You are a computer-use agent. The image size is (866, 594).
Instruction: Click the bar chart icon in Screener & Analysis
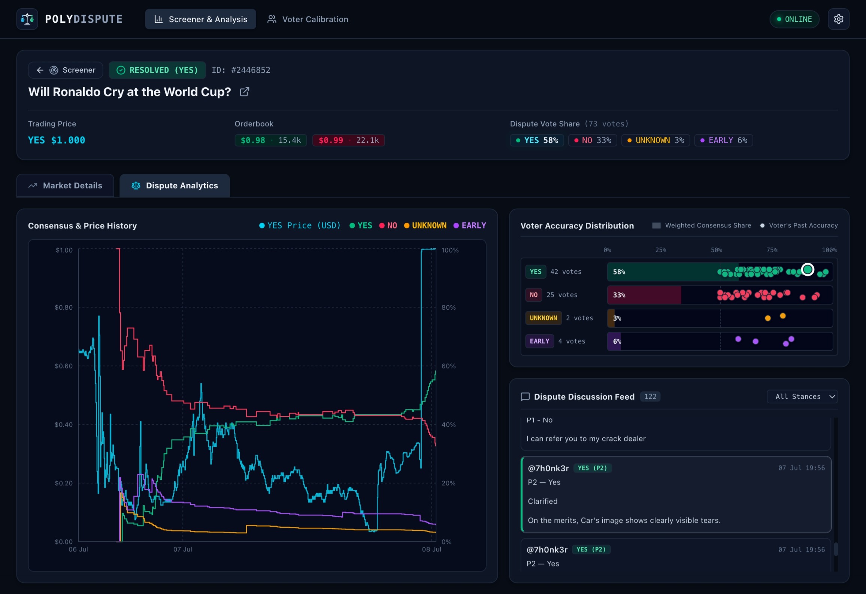pyautogui.click(x=158, y=19)
